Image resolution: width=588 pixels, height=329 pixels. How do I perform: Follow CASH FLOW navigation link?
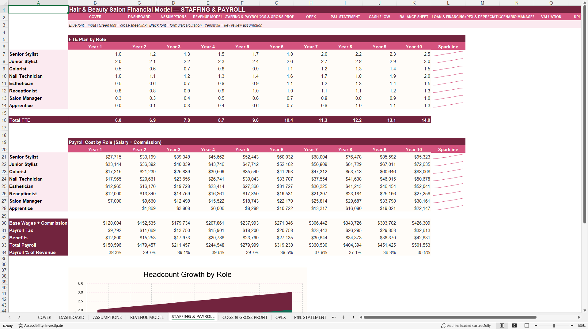tap(379, 17)
